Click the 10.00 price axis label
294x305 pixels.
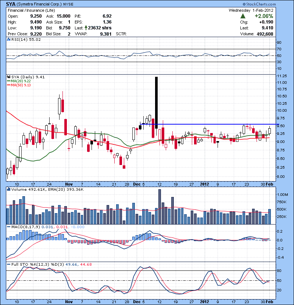pyautogui.click(x=282, y=111)
